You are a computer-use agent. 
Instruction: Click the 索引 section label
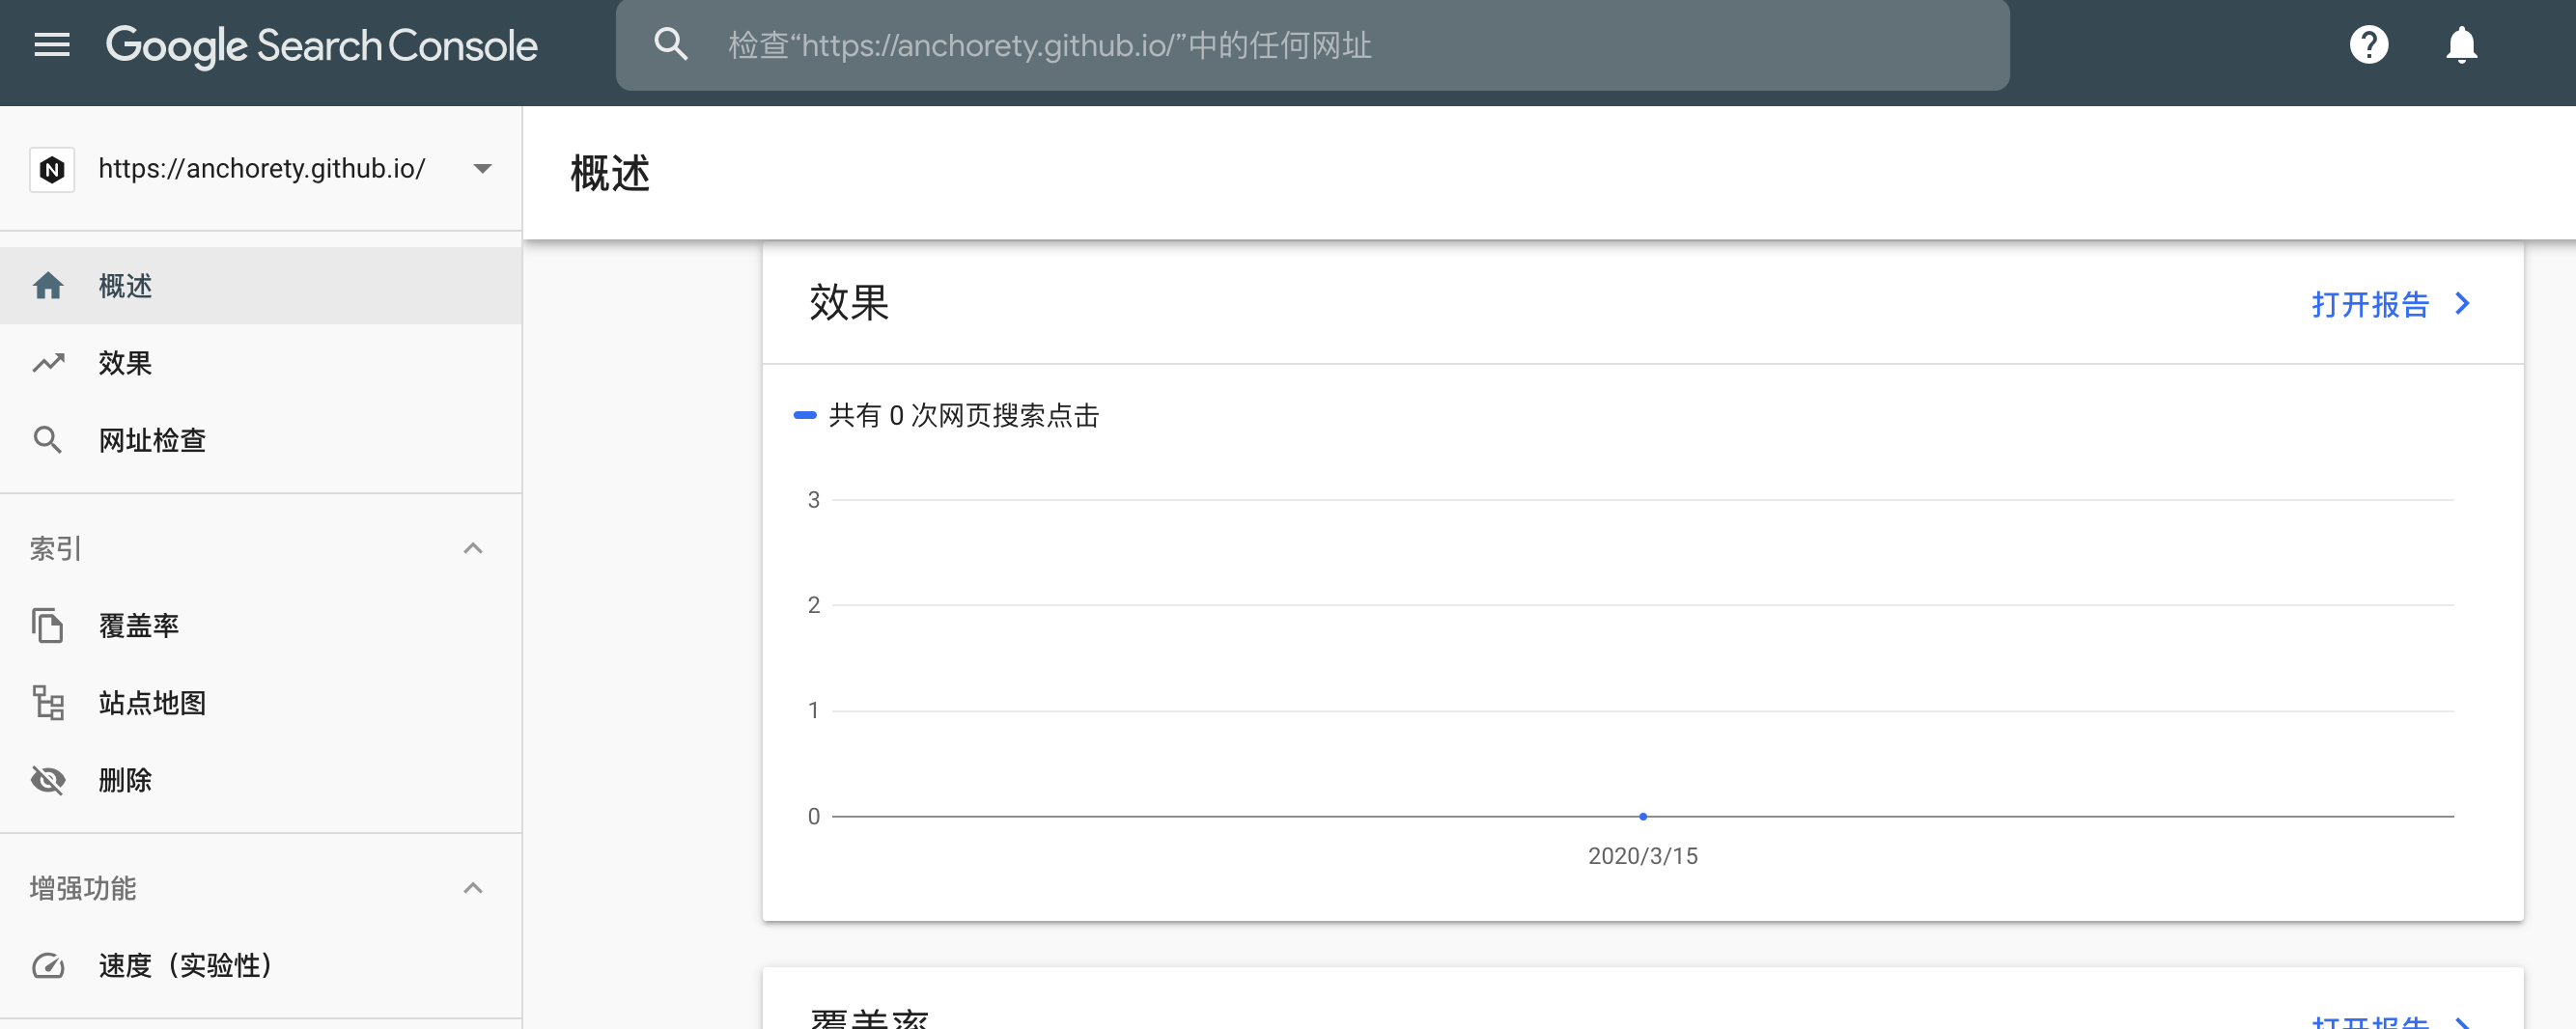[x=56, y=548]
